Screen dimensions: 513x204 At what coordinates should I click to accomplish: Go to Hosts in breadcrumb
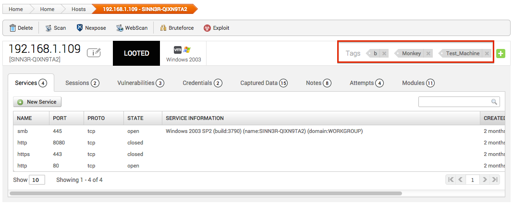(79, 9)
